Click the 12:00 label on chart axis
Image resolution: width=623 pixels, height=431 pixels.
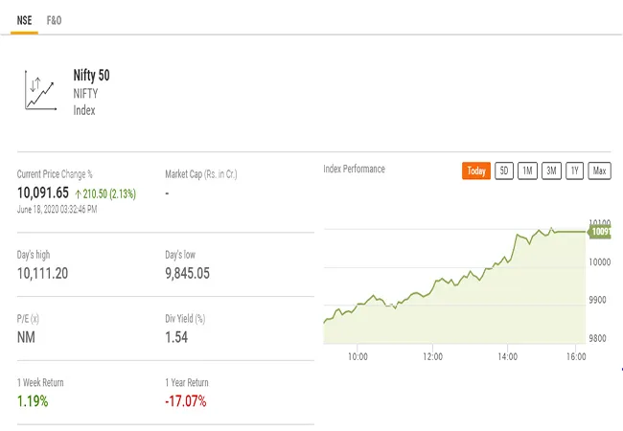pyautogui.click(x=432, y=357)
